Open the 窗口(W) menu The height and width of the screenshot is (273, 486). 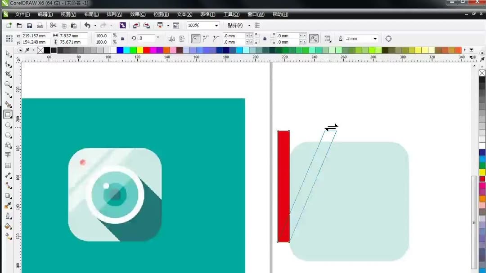pyautogui.click(x=256, y=14)
